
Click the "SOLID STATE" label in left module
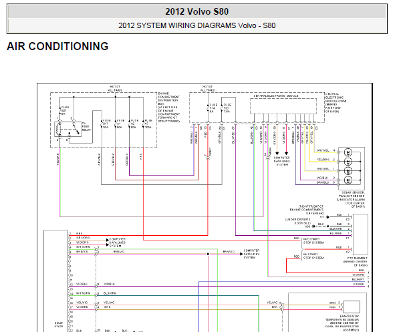(x=59, y=325)
